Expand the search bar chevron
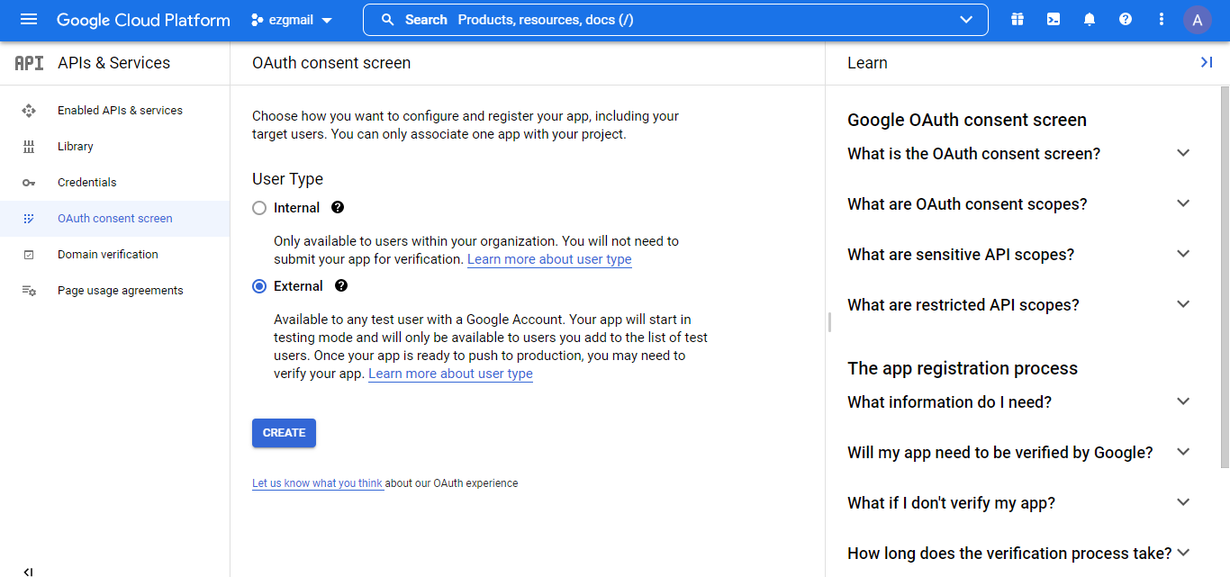 click(x=967, y=20)
